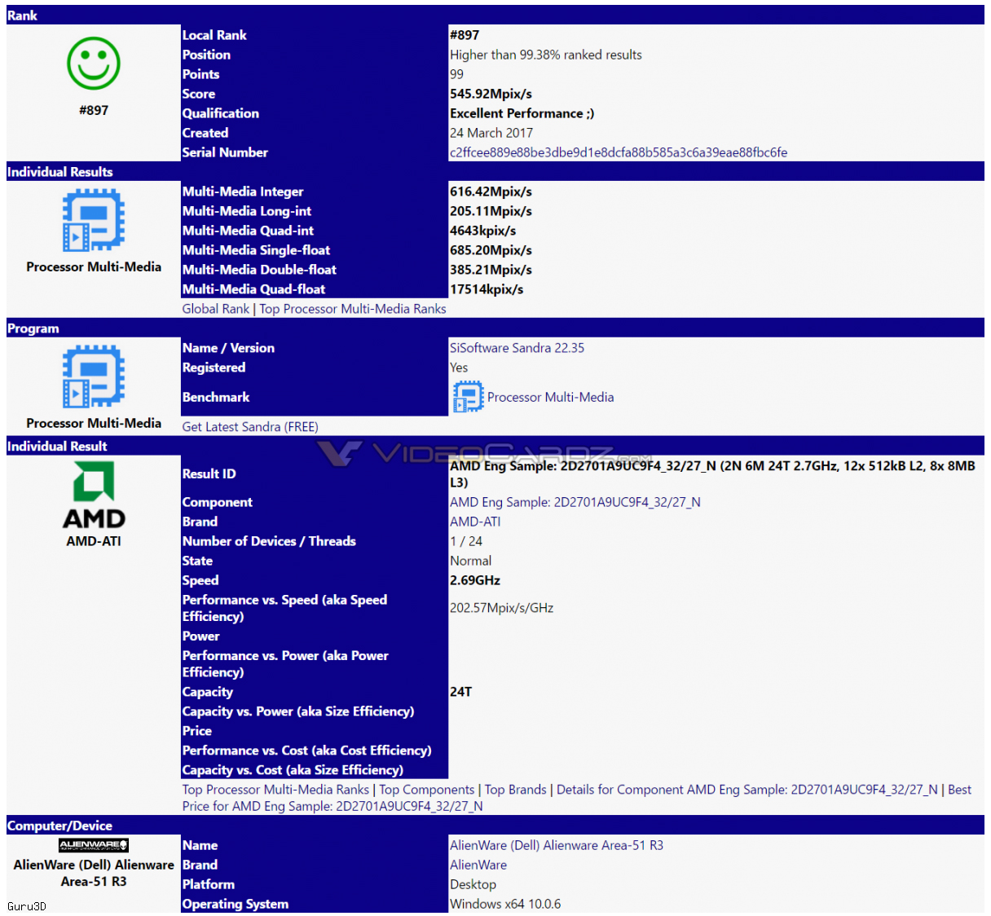991x916 pixels.
Task: Open SiSoftware Sandra 22.35 link
Action: (517, 348)
